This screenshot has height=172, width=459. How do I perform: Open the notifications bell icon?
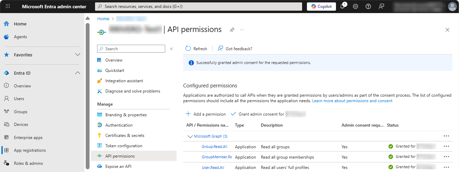click(343, 6)
